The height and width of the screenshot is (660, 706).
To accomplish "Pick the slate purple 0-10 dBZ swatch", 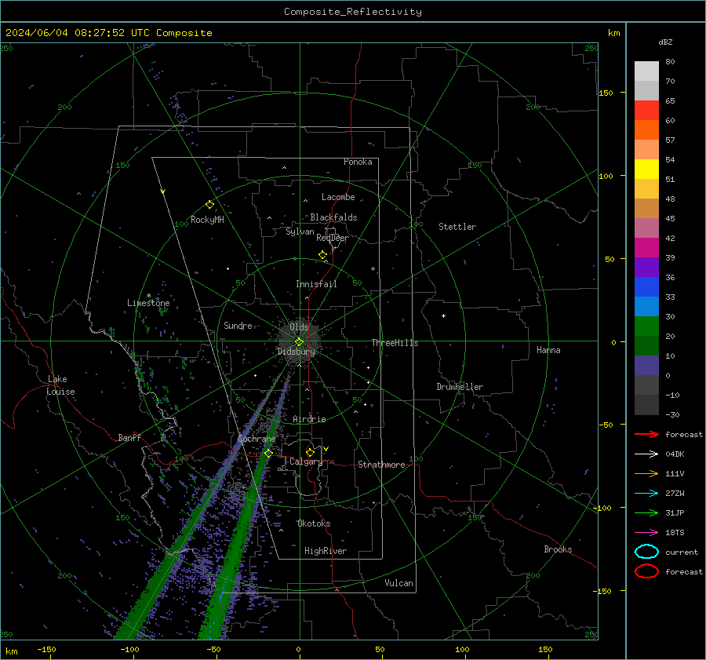I will (x=646, y=366).
